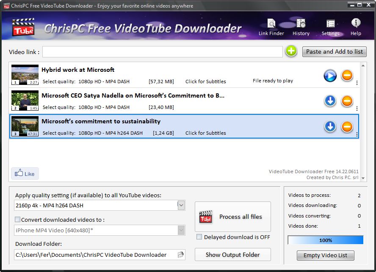
Task: Browse for download folder using folder icon
Action: (x=180, y=255)
